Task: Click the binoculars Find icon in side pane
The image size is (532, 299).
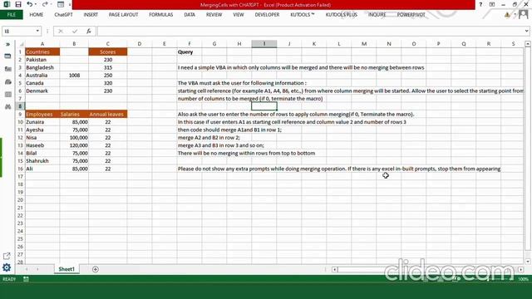Action: (x=7, y=107)
